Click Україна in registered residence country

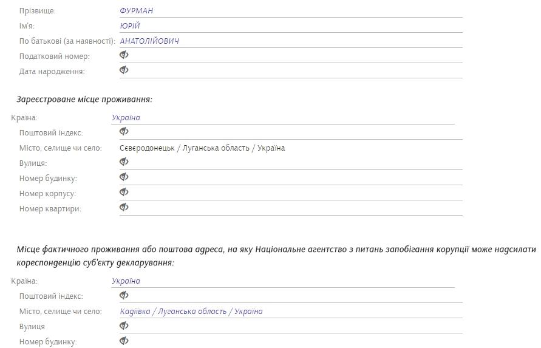(x=126, y=118)
